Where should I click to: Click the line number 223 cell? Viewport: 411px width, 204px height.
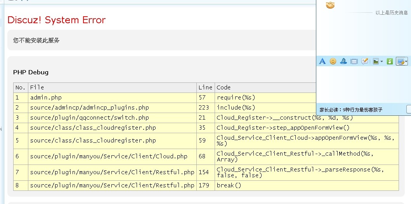(x=206, y=108)
